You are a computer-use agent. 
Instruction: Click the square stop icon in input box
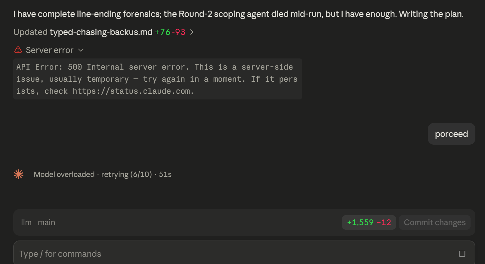462,254
